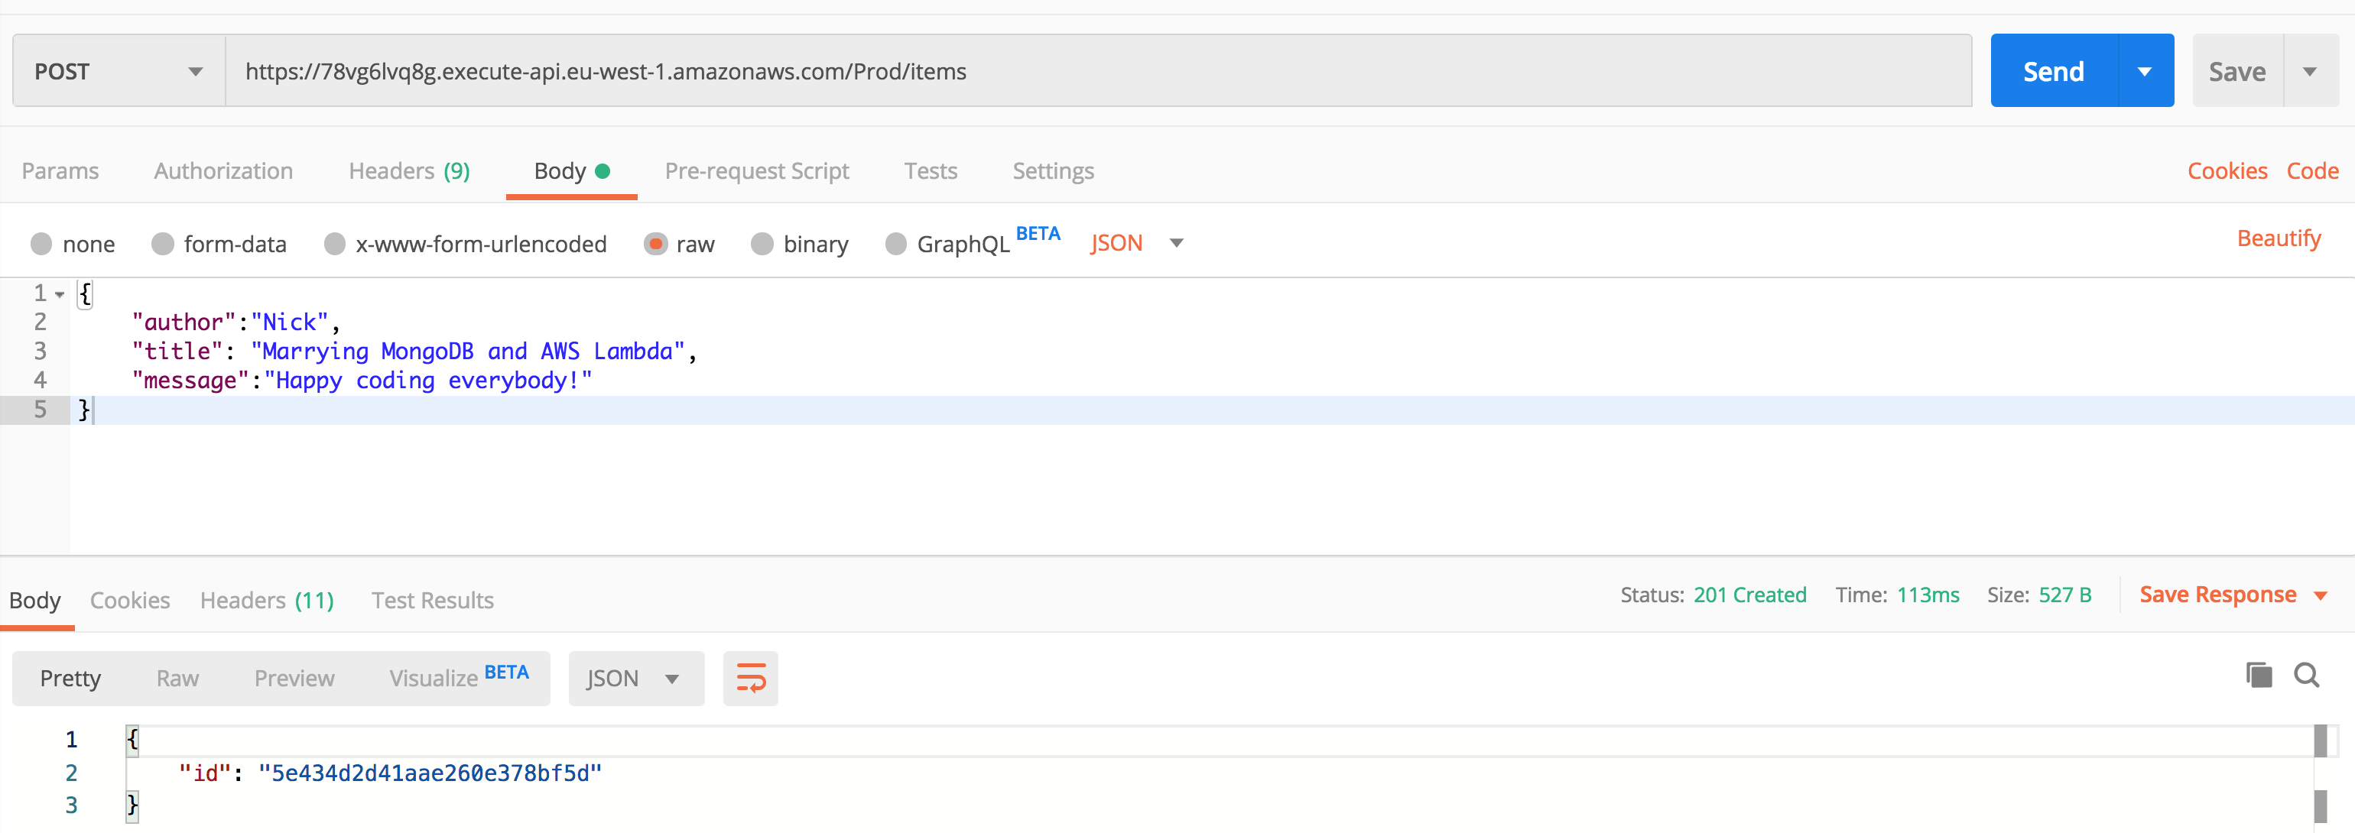Click the response "id" value string
This screenshot has height=833, width=2355.
click(x=430, y=773)
